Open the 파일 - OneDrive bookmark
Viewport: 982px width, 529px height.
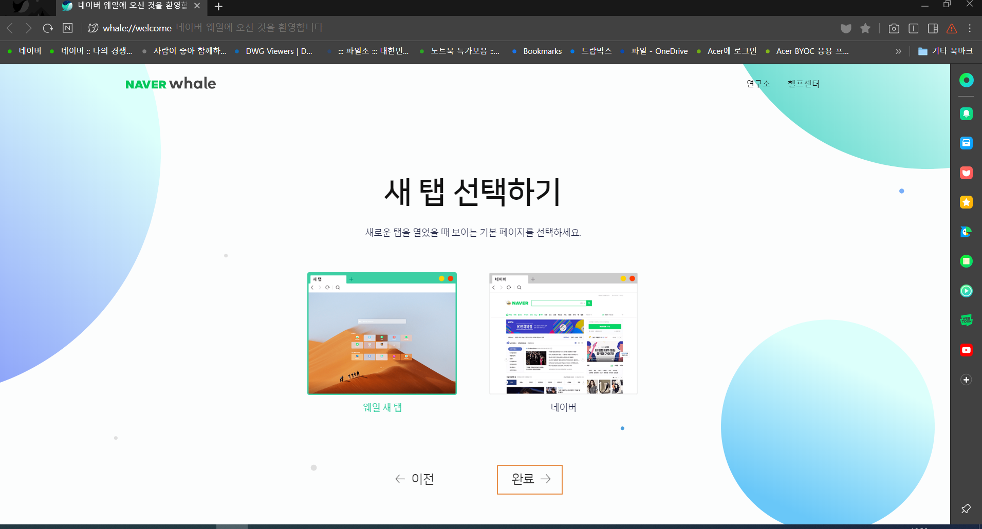[654, 51]
